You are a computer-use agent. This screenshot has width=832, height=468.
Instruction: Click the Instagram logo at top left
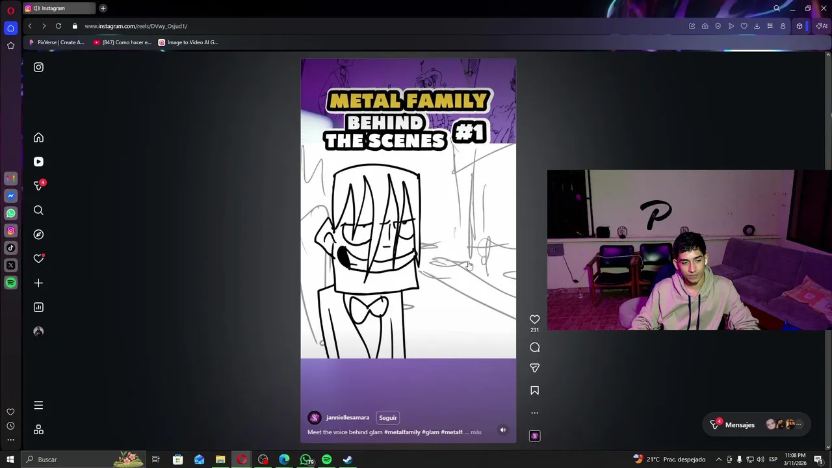tap(38, 67)
